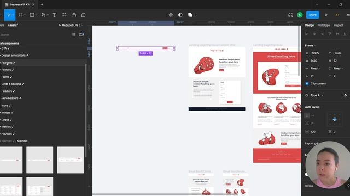
Task: Expand the Metrics component group
Action: (x=7, y=127)
